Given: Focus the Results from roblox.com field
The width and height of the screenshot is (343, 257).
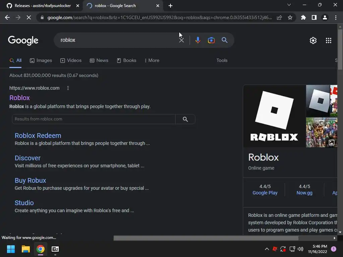Looking at the screenshot, I should coord(94,119).
